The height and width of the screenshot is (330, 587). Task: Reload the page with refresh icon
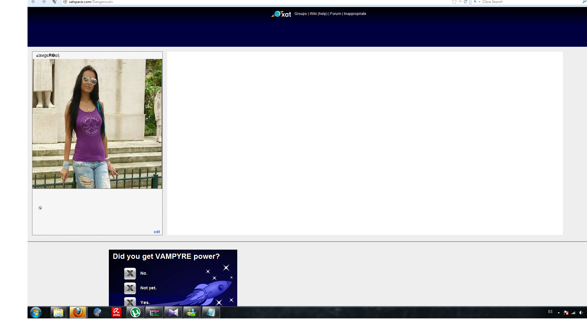(465, 2)
